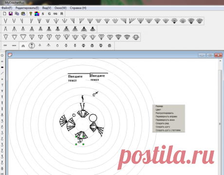Open the Справка (H) menu
The width and height of the screenshot is (224, 175).
coord(78,8)
